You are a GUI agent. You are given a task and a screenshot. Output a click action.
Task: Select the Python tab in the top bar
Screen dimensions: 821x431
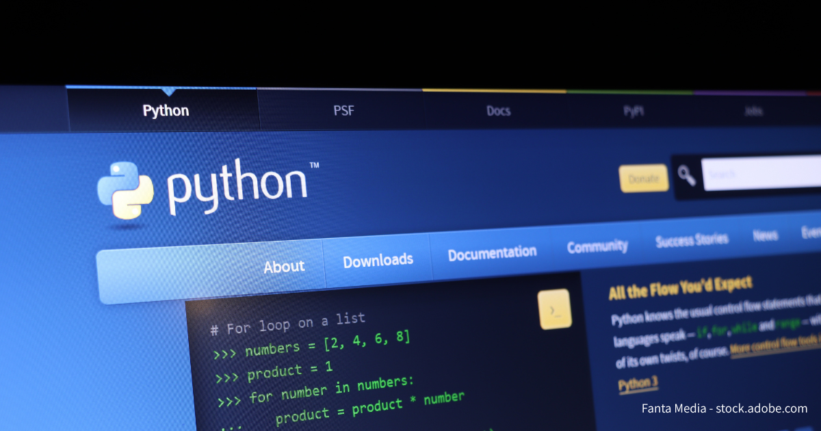click(x=165, y=110)
